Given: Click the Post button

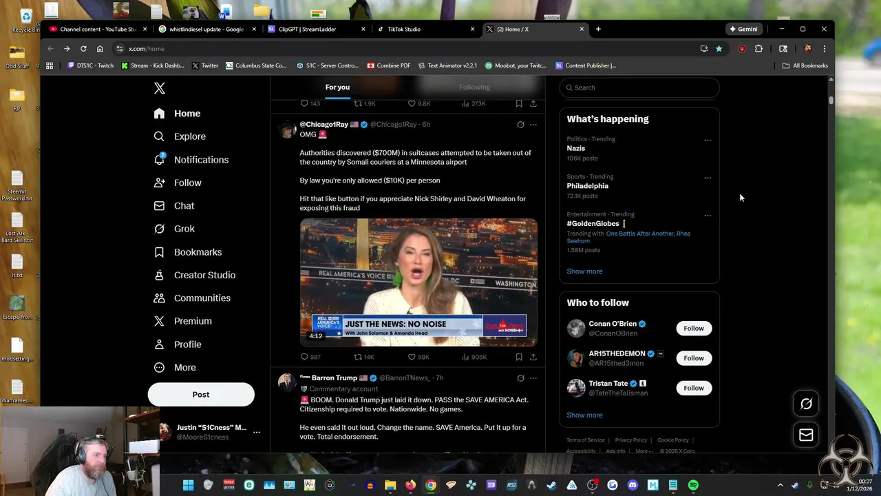Looking at the screenshot, I should (201, 395).
